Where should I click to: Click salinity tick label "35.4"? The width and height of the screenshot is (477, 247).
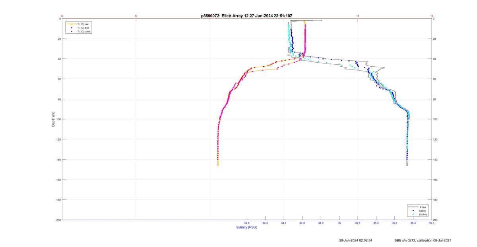tap(413, 223)
